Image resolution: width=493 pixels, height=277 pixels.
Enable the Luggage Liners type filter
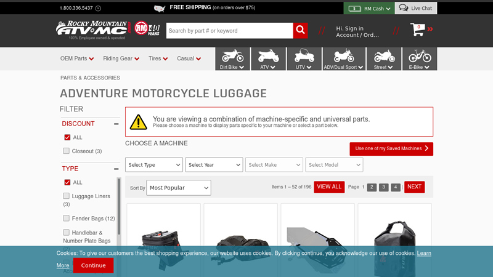[x=67, y=196]
